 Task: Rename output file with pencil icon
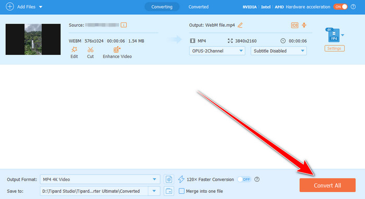click(x=240, y=25)
